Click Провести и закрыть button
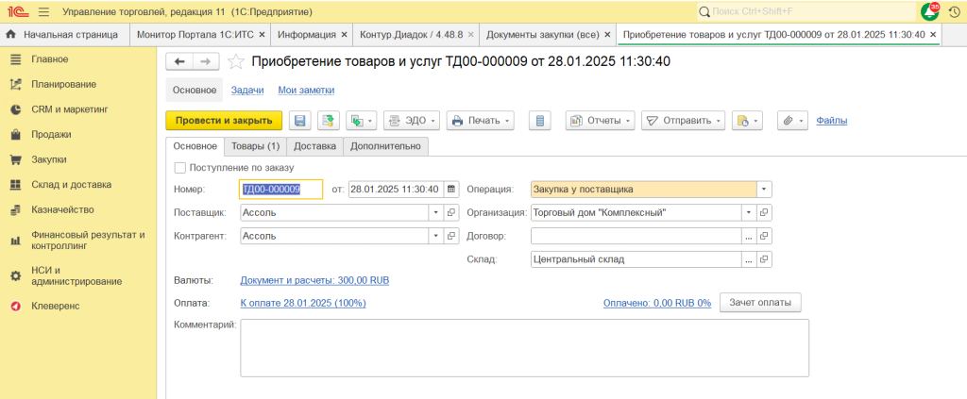Viewport: 967px width, 399px height. [224, 121]
